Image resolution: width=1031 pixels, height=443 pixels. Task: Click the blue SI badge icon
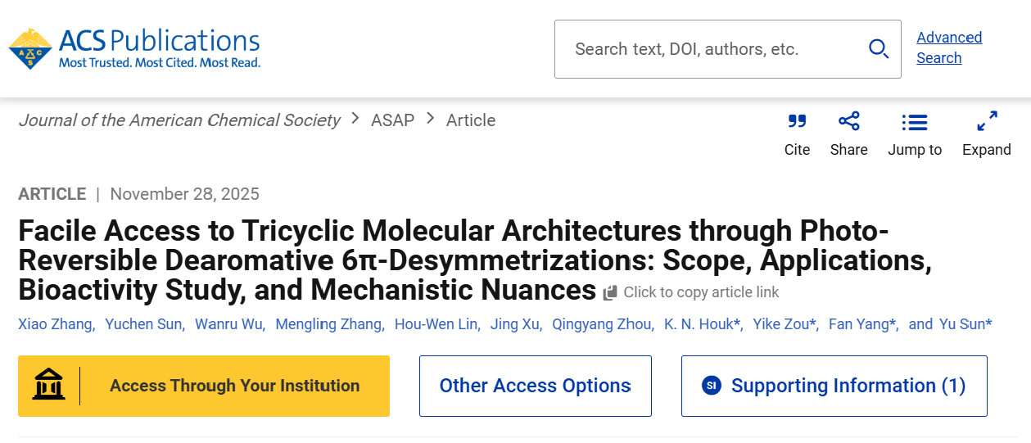712,386
